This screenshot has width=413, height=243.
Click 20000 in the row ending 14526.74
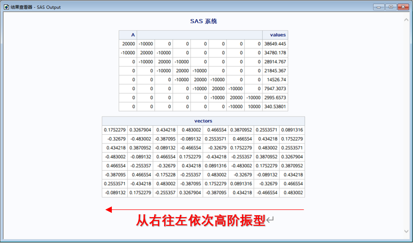(200, 80)
